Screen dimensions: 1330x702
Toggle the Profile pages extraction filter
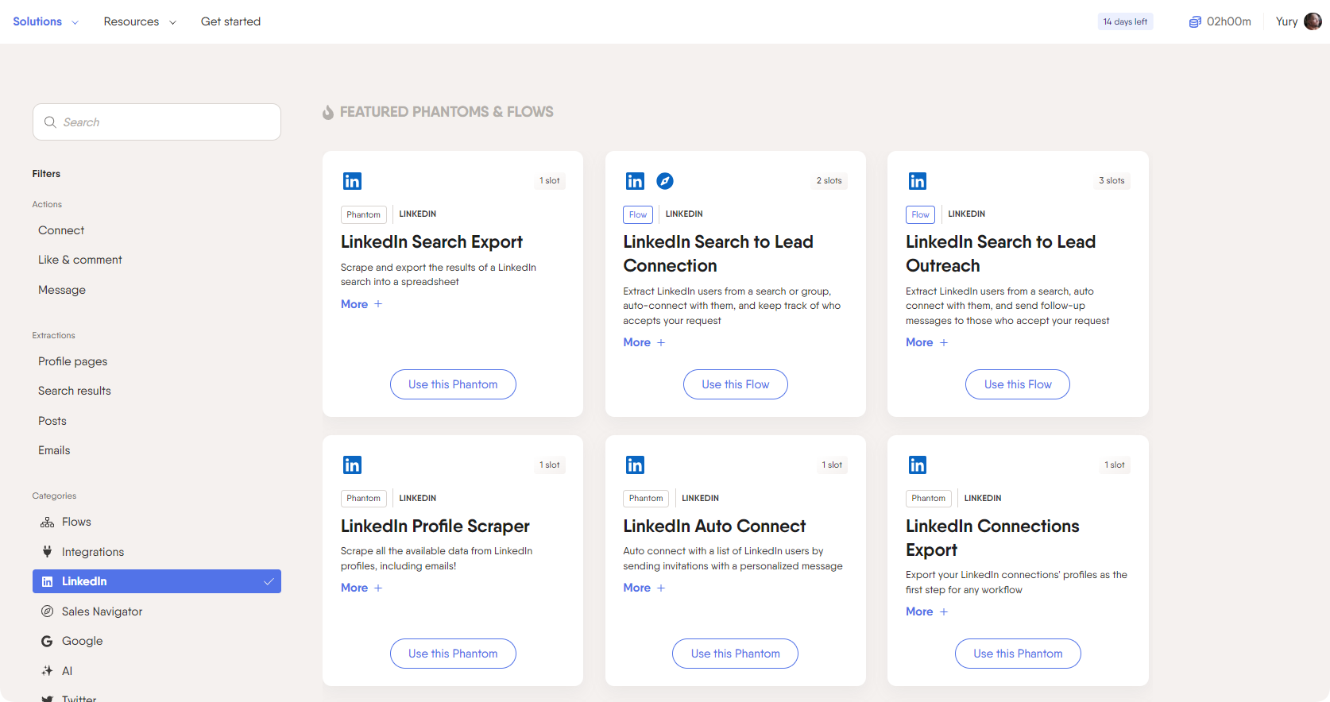coord(72,361)
